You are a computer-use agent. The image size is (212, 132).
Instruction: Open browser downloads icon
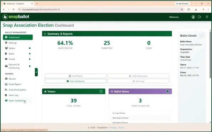pyautogui.click(x=196, y=10)
